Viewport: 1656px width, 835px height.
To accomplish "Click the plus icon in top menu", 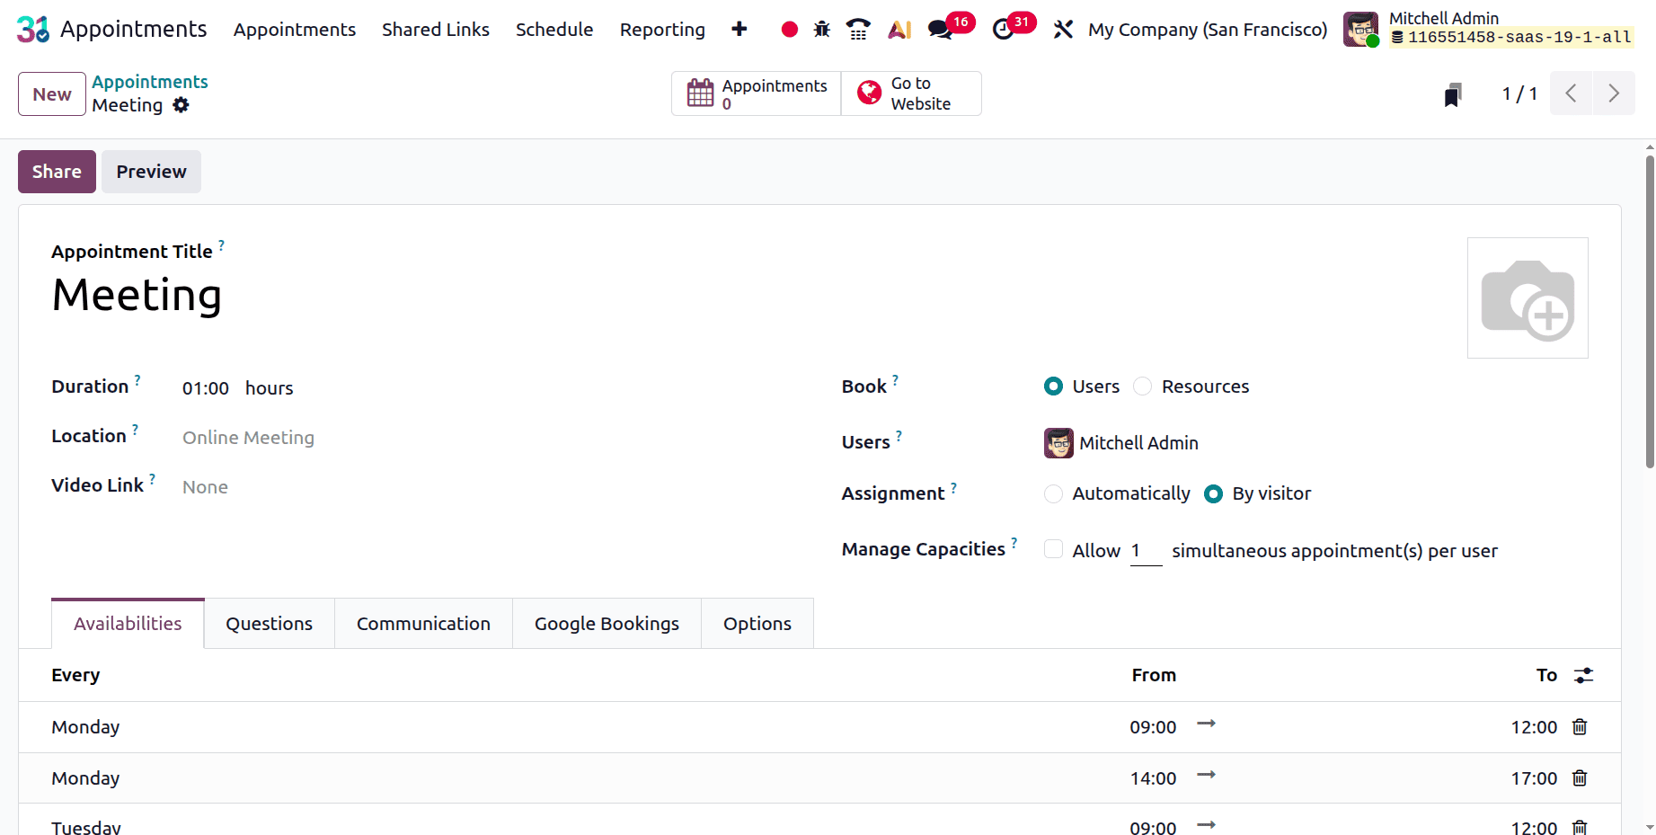I will tap(739, 30).
